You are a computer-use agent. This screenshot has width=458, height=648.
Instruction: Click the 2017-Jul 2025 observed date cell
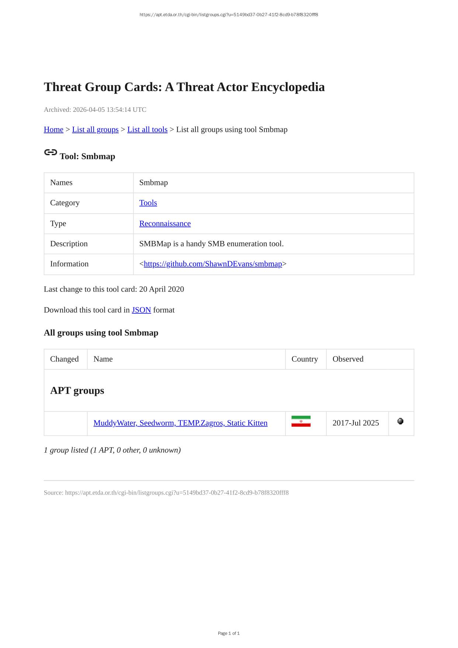tap(355, 423)
